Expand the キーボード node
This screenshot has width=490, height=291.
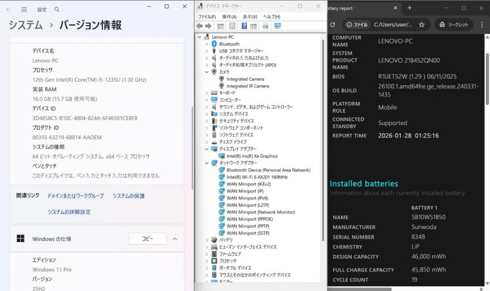(207, 93)
